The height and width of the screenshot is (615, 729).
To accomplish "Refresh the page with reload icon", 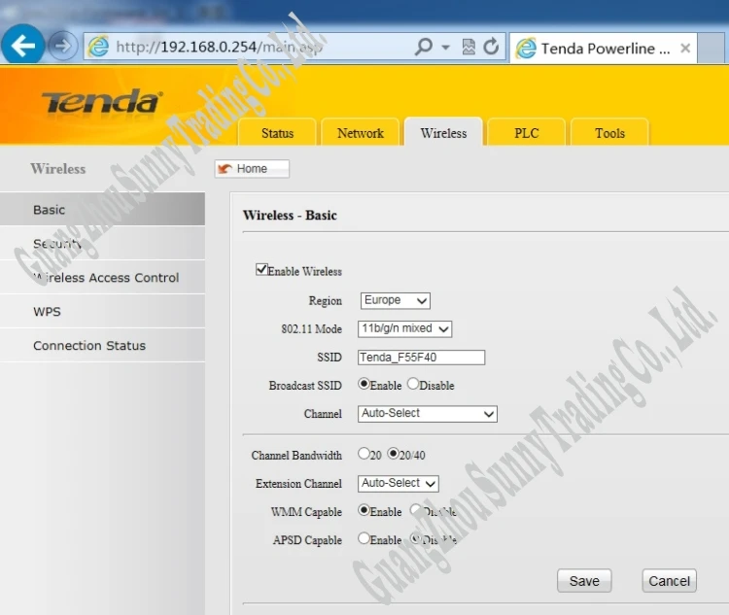I will point(491,47).
